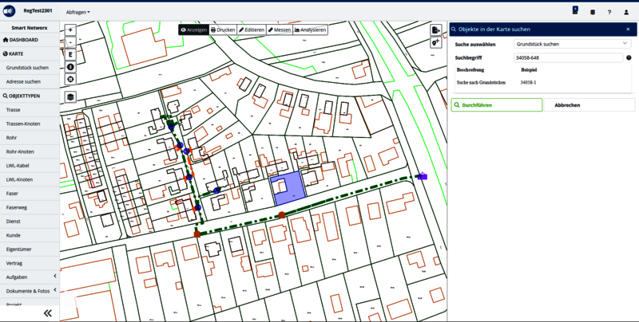Click the crosshair locate position icon
The height and width of the screenshot is (322, 639).
tap(70, 79)
